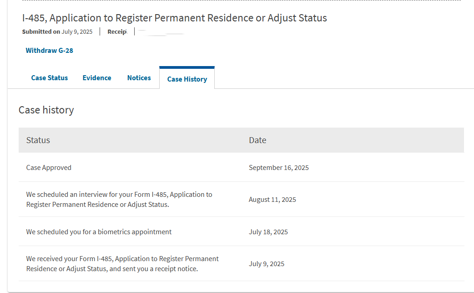Click the redacted receipt number value
474x293 pixels.
pyautogui.click(x=160, y=32)
